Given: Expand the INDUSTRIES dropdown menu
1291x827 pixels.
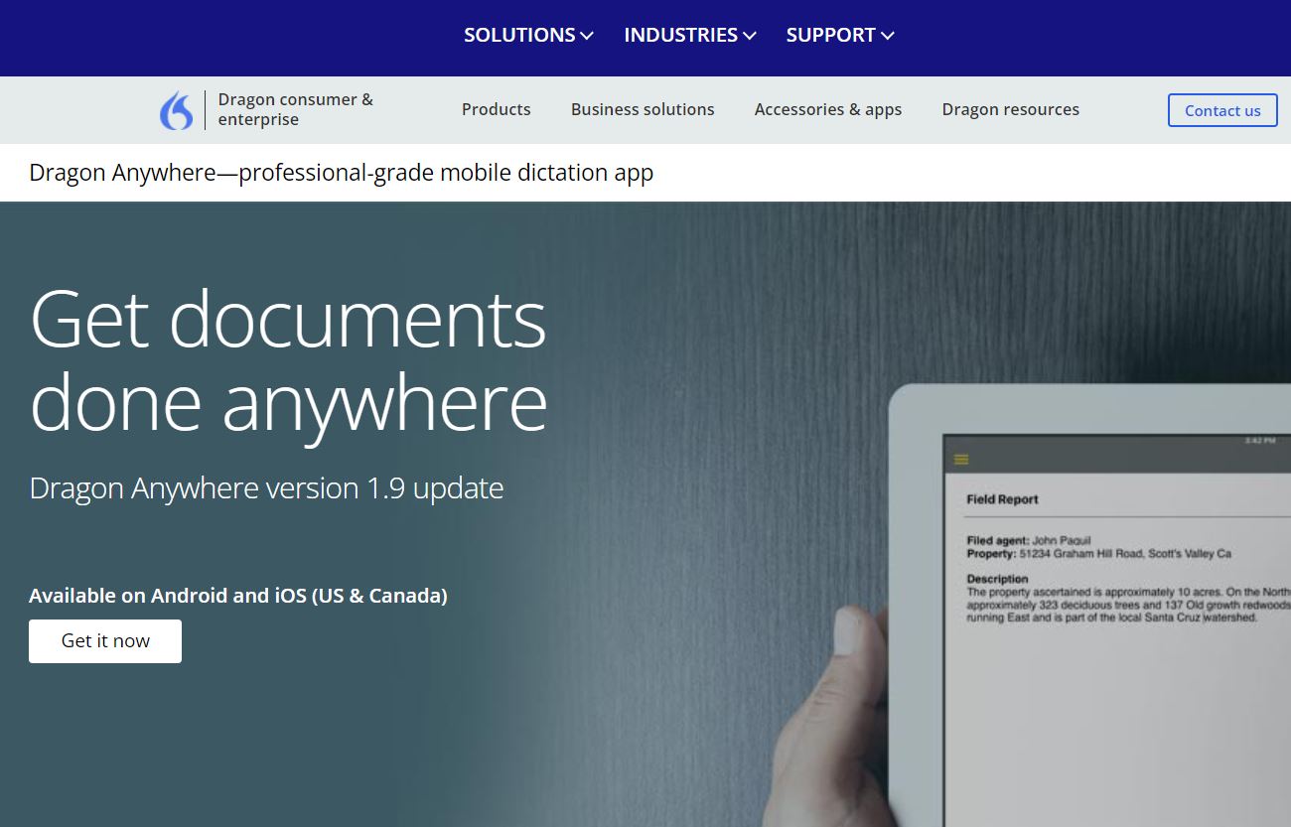Looking at the screenshot, I should coord(690,35).
